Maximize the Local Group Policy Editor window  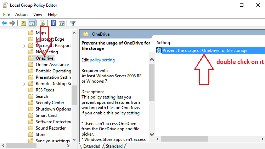pos(242,5)
